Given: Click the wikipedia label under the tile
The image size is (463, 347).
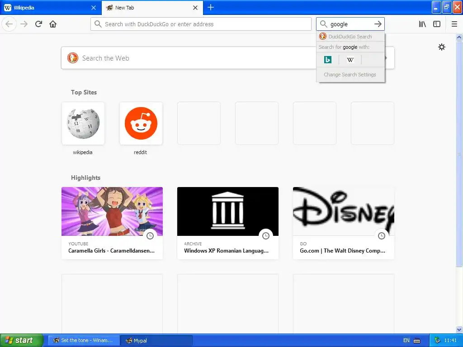Looking at the screenshot, I should pyautogui.click(x=83, y=152).
